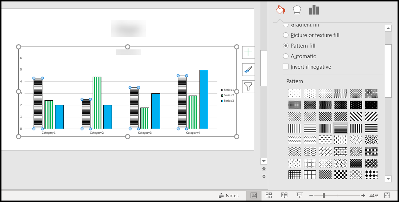
Task: Open the Chart Styles paintbrush button
Action: [248, 70]
